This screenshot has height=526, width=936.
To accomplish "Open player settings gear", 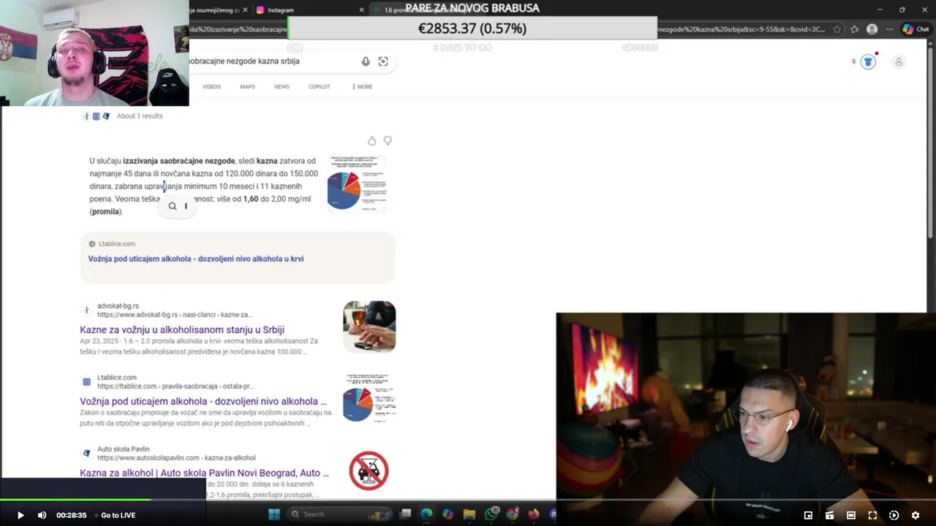I will click(915, 515).
